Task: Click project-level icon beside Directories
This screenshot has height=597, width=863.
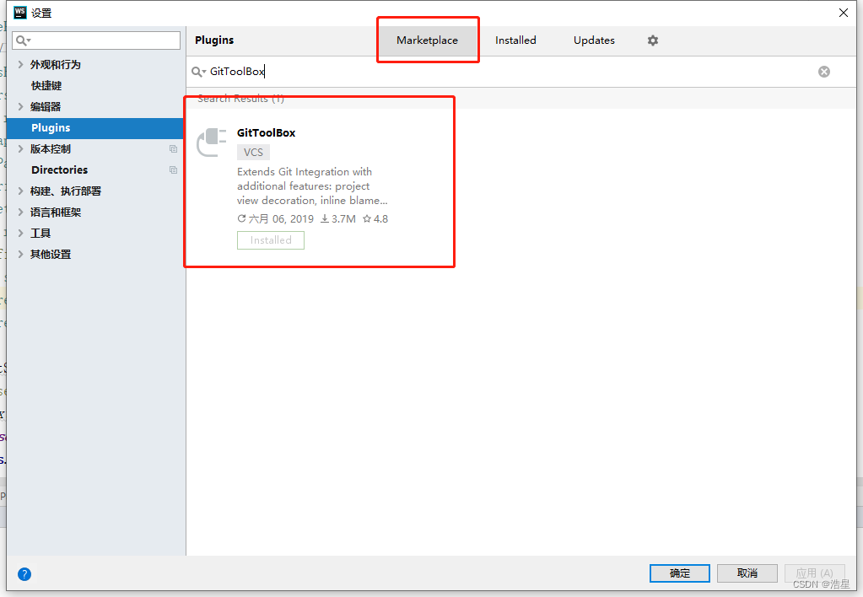Action: 174,170
